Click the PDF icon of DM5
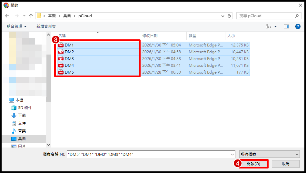This screenshot has width=306, height=173. pyautogui.click(x=61, y=72)
